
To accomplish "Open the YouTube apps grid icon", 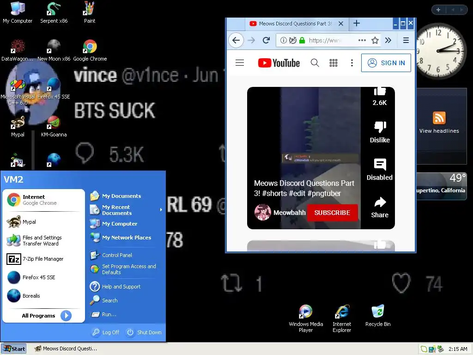I will click(334, 63).
